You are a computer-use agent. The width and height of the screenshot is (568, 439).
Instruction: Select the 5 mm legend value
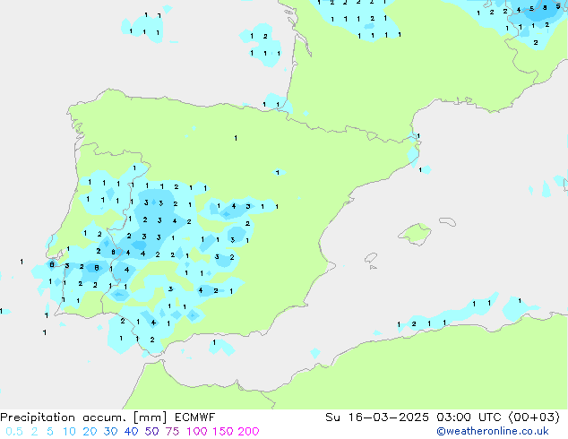coord(50,431)
